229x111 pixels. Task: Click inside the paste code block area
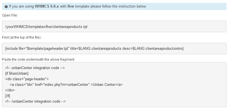click(x=114, y=85)
